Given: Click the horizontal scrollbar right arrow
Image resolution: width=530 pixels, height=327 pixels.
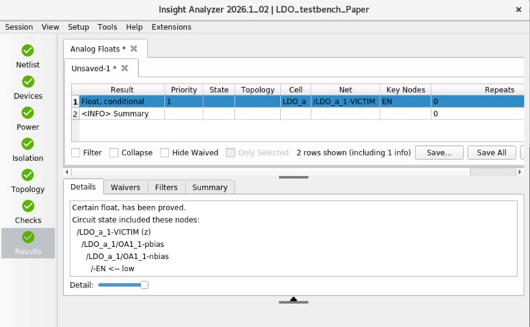Looking at the screenshot, I should click(519, 172).
